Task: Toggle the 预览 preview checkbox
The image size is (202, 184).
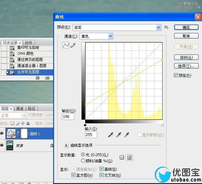Action: click(x=176, y=75)
